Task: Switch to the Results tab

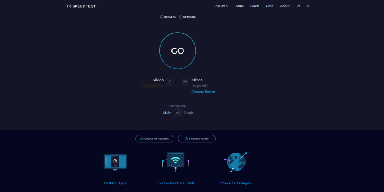Action: point(168,17)
